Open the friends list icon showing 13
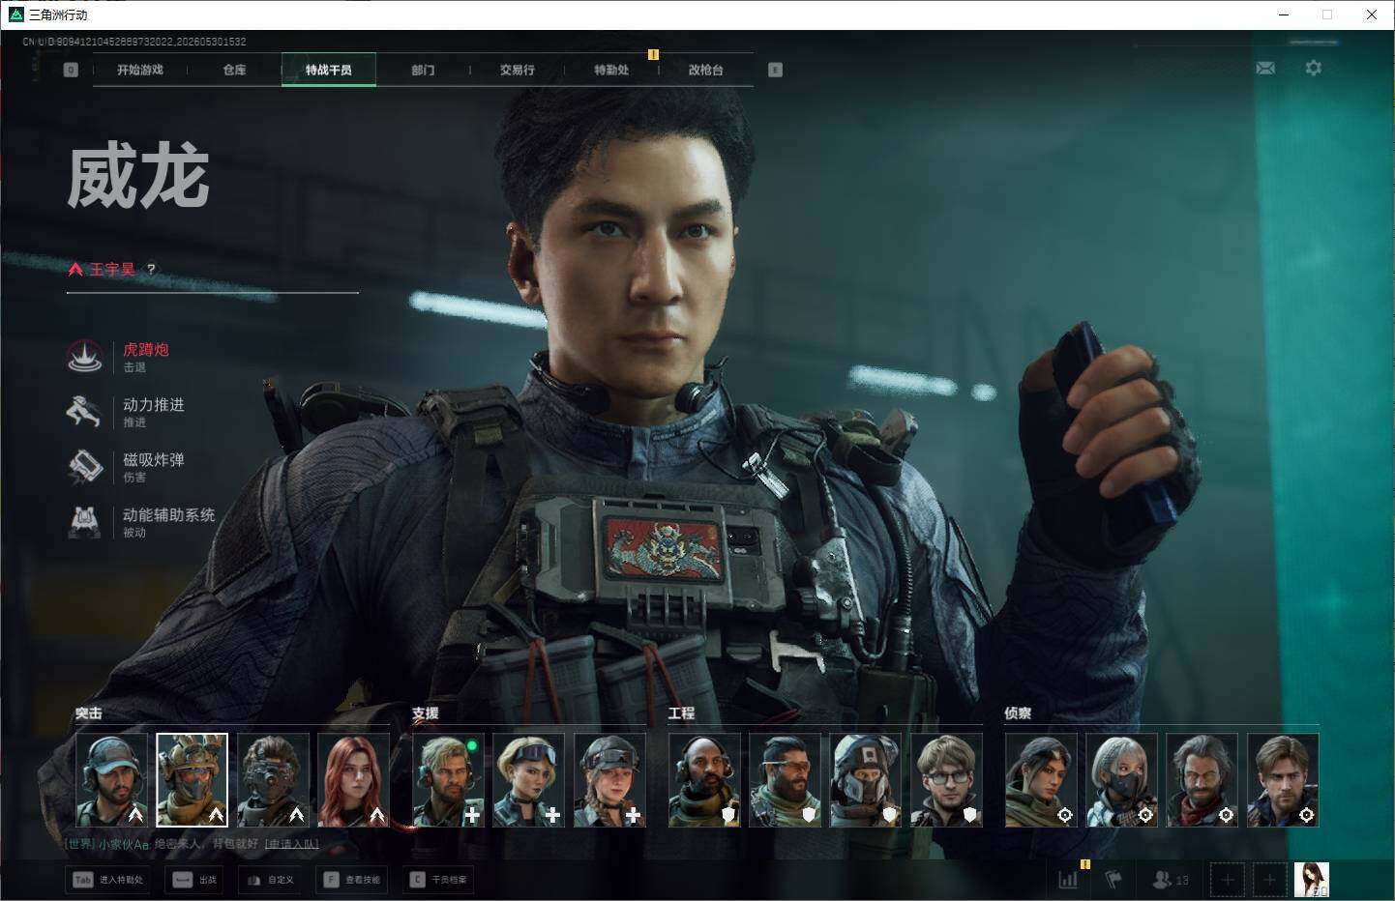Screen dimensions: 1395x901 (1171, 880)
